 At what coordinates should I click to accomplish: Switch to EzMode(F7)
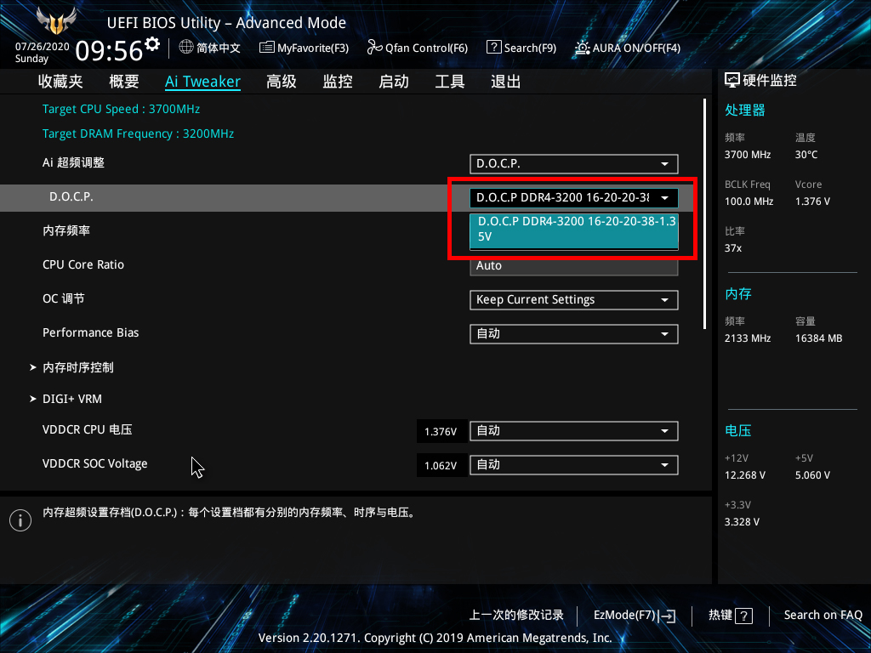pyautogui.click(x=635, y=616)
